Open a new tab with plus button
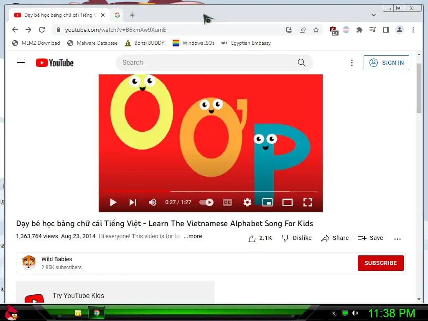This screenshot has height=321, width=428. coord(132,15)
